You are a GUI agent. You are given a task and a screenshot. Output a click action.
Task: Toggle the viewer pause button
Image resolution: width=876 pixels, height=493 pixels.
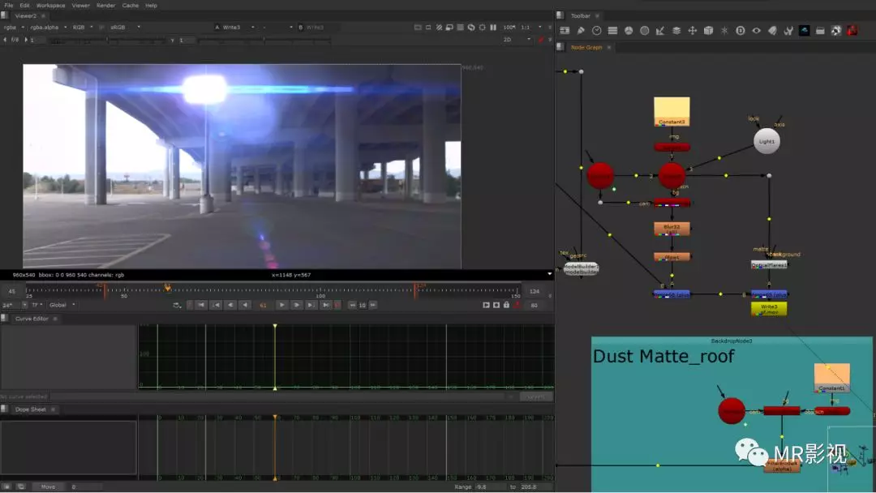coord(493,28)
